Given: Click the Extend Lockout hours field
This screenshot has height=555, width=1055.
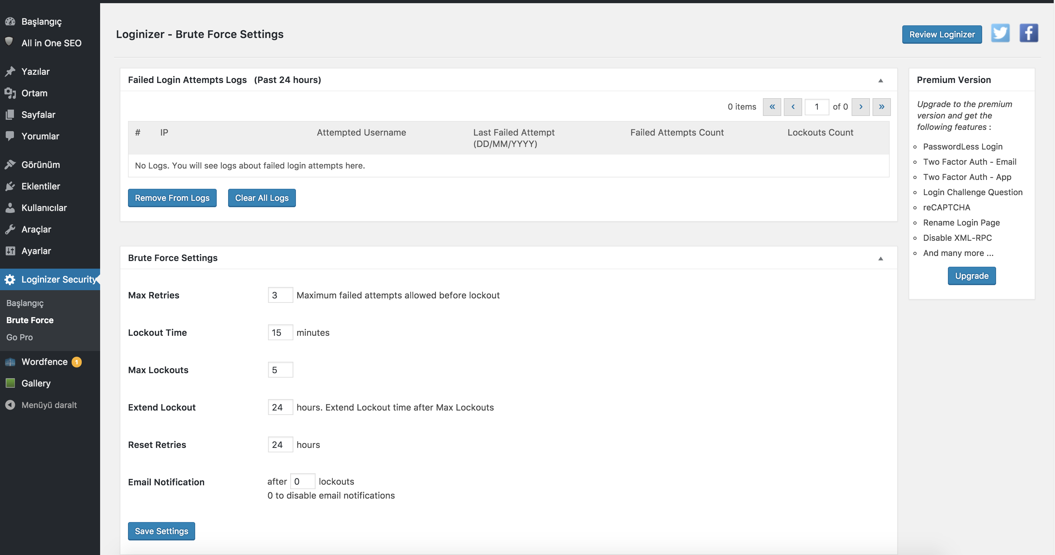Looking at the screenshot, I should pyautogui.click(x=280, y=407).
